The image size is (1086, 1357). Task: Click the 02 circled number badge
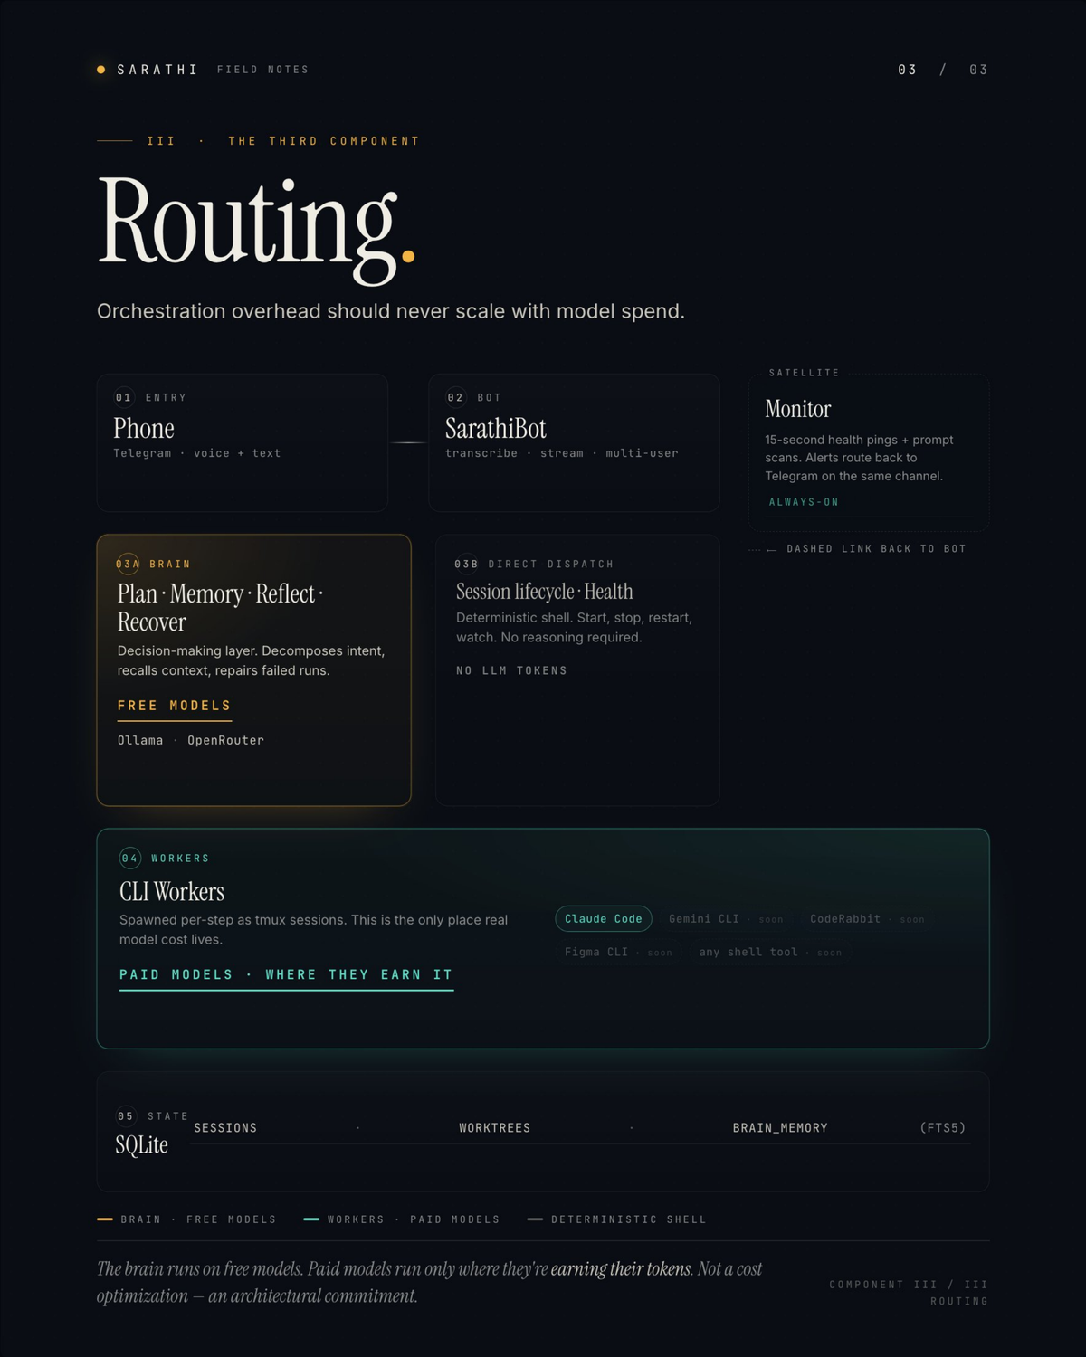pos(456,397)
